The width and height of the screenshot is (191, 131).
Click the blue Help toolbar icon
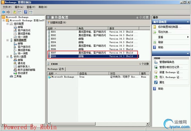[26, 12]
